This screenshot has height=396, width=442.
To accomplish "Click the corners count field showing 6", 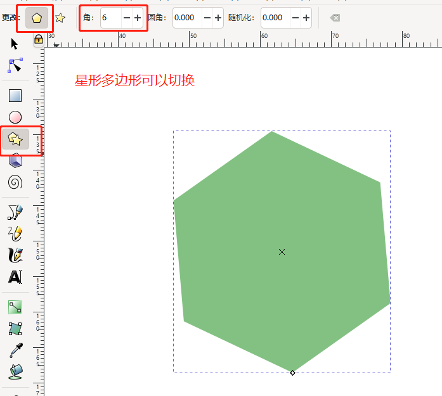I will click(111, 18).
